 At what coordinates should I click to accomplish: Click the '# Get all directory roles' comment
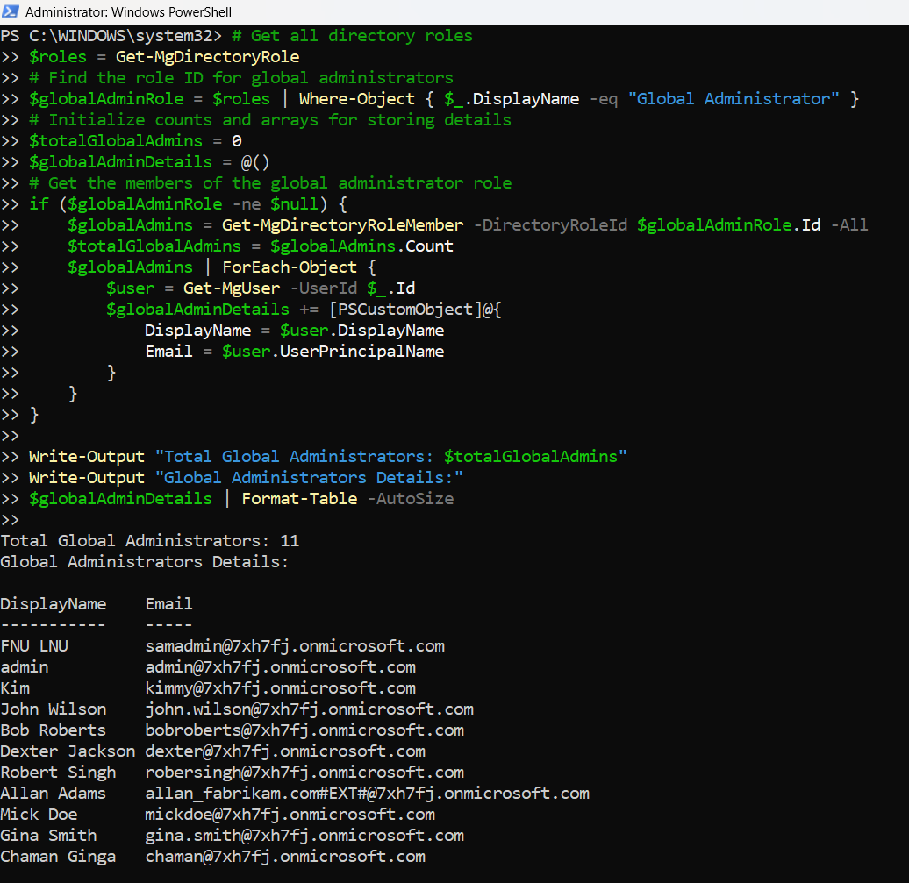click(361, 36)
